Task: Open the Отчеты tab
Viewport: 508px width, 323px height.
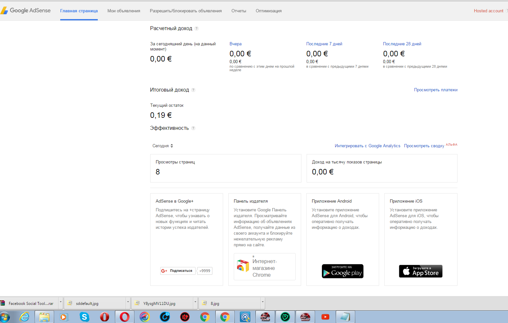Action: click(239, 11)
